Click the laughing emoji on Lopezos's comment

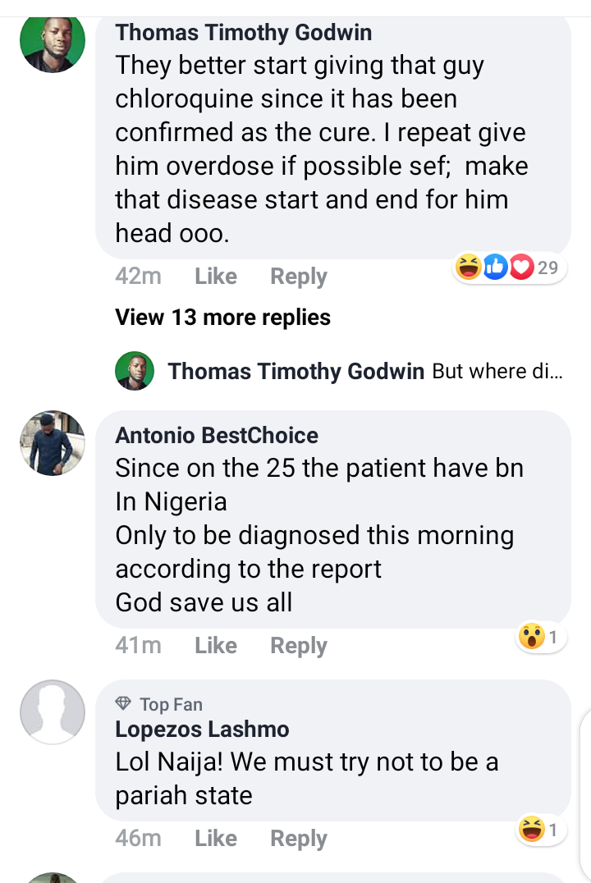click(x=531, y=830)
